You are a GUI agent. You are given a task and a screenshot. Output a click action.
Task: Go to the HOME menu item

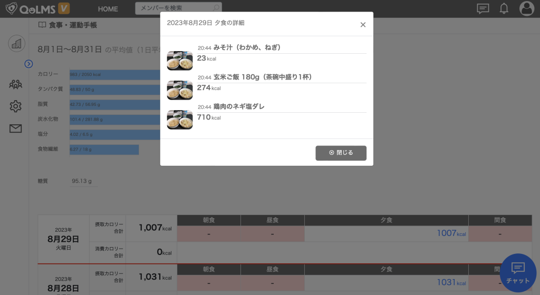coord(108,9)
